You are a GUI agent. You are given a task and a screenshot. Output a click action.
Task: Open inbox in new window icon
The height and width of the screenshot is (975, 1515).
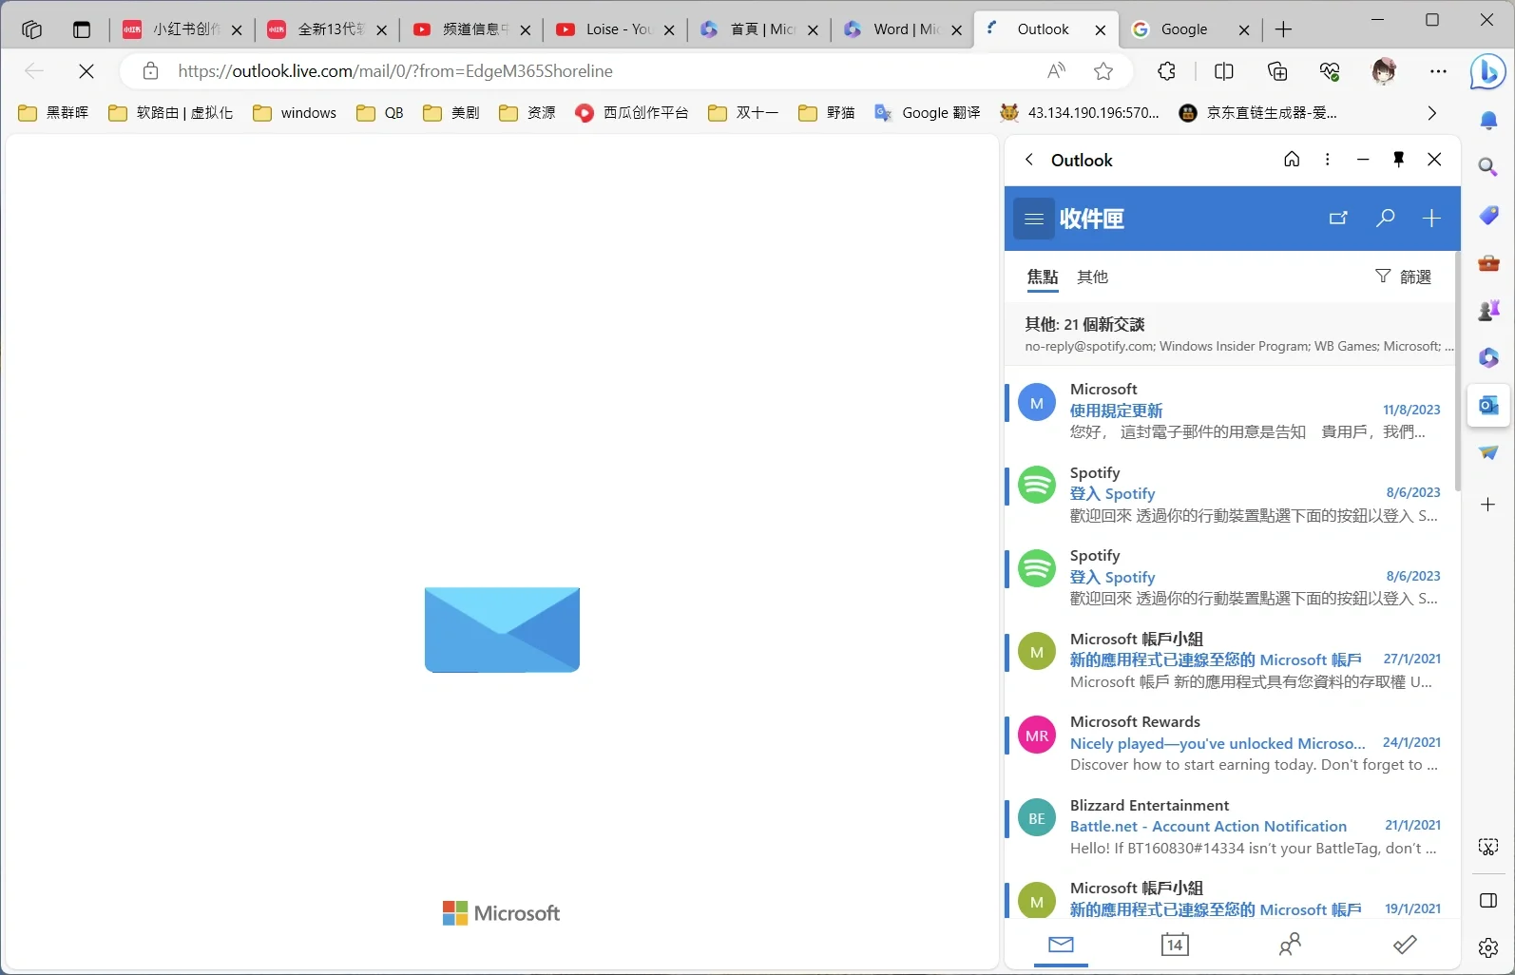pos(1338,219)
